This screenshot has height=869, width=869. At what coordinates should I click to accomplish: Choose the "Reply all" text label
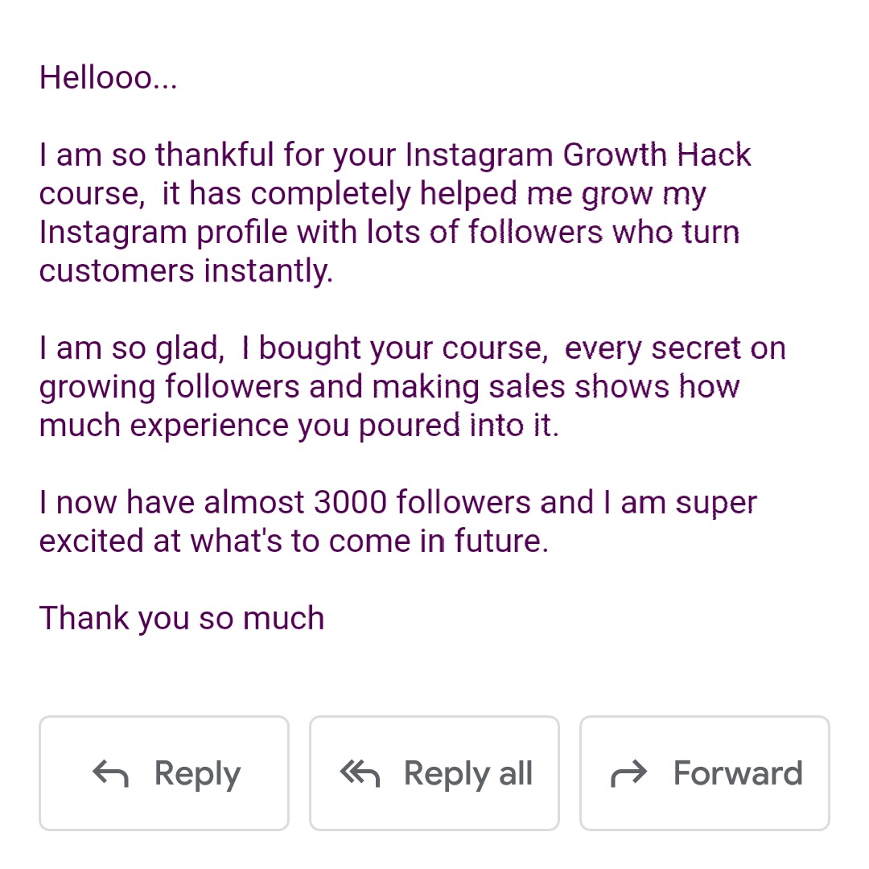(x=467, y=774)
